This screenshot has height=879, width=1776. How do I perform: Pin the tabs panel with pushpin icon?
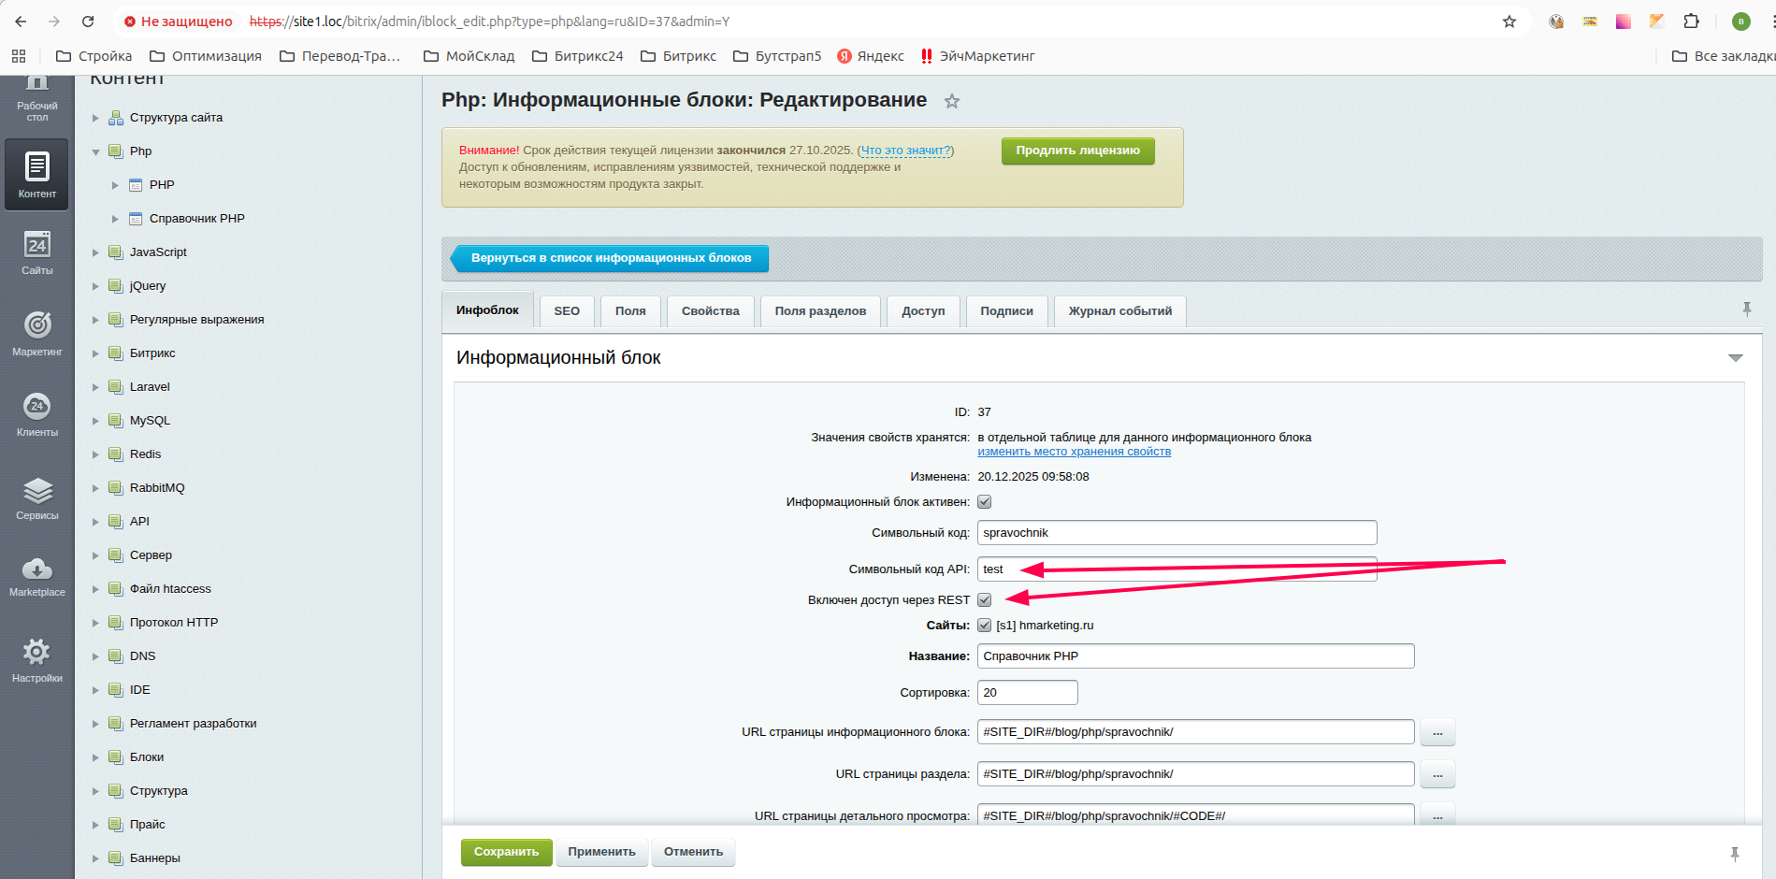point(1746,310)
